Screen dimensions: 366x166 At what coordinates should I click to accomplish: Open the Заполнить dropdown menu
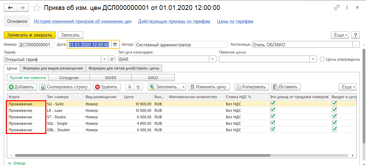(167, 87)
